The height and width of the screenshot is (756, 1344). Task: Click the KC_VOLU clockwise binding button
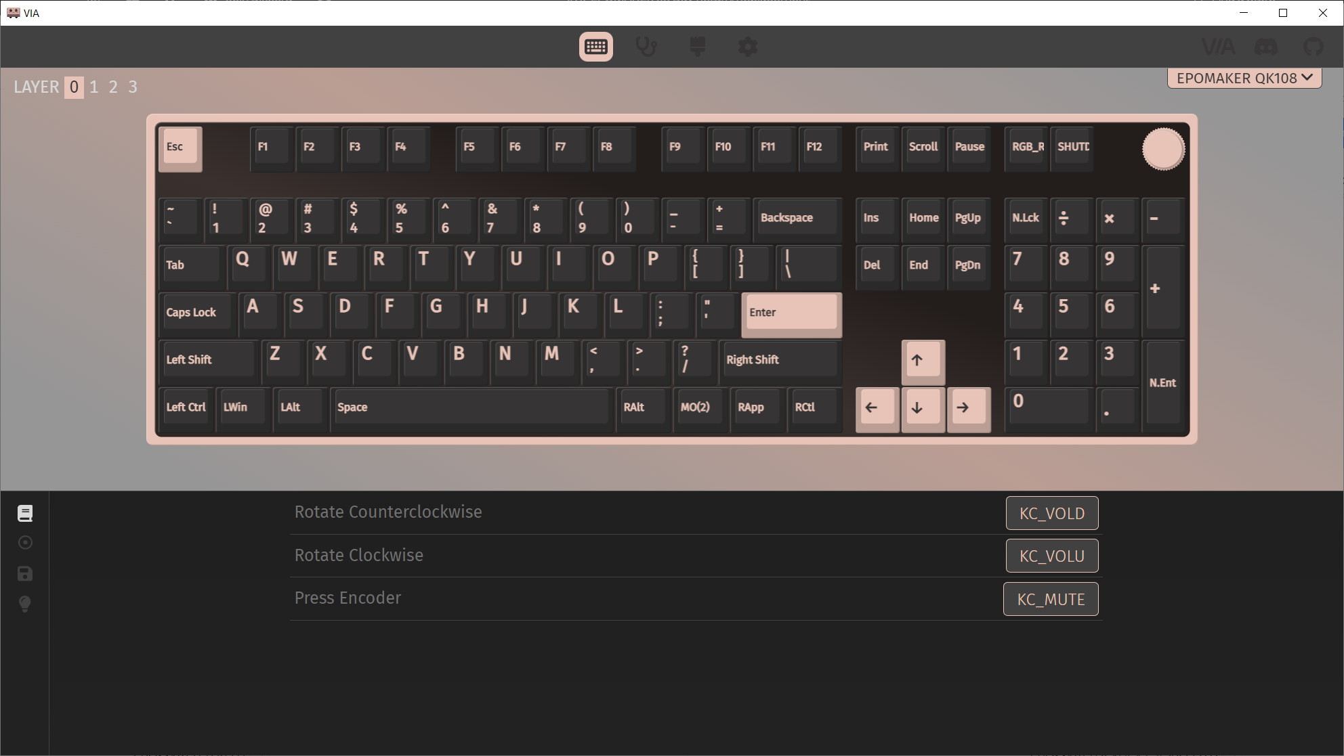[x=1051, y=556]
